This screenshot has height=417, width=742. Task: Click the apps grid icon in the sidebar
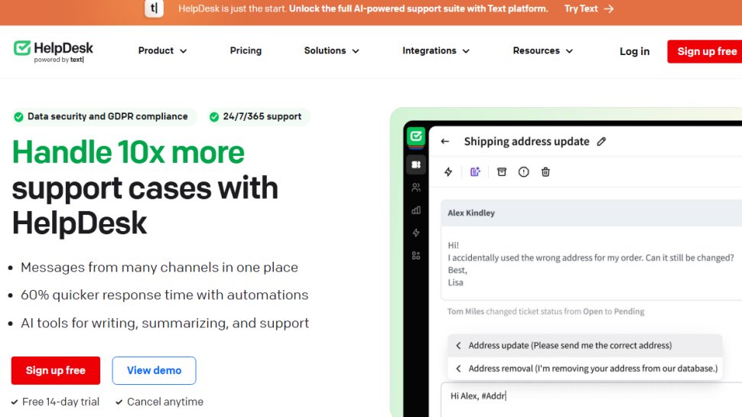(x=416, y=256)
